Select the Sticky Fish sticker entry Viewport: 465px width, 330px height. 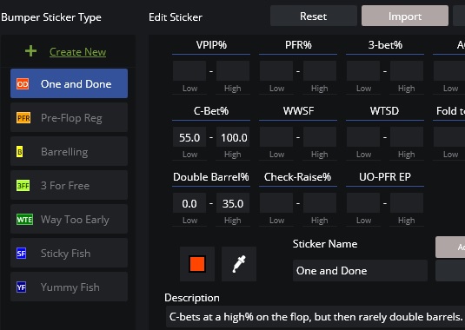[69, 253]
